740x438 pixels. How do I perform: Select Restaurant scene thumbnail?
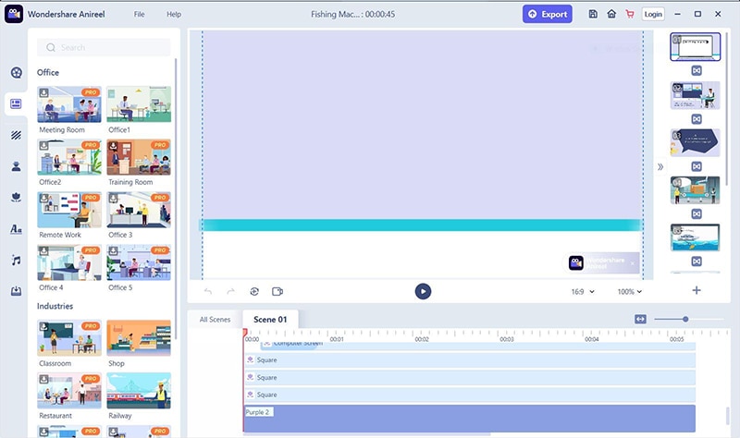69,391
